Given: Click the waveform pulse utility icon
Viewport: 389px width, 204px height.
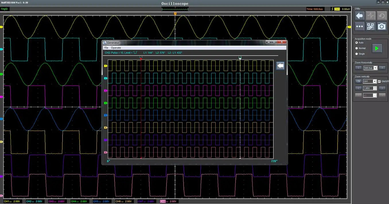Looking at the screenshot, I should [x=370, y=16].
